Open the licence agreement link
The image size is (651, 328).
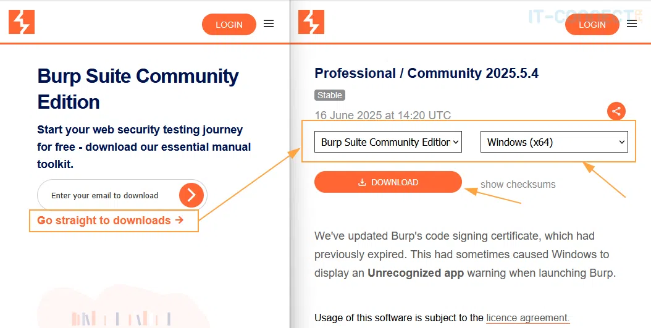(527, 318)
